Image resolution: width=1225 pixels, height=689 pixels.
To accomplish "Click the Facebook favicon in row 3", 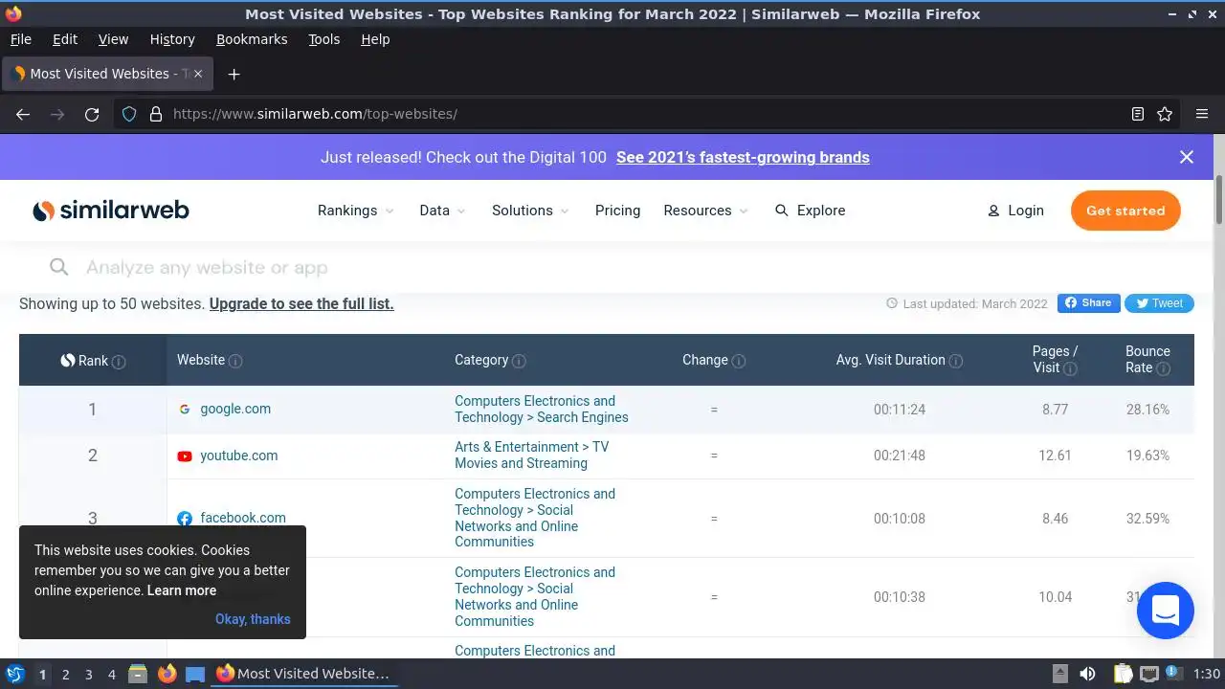I will [x=185, y=519].
